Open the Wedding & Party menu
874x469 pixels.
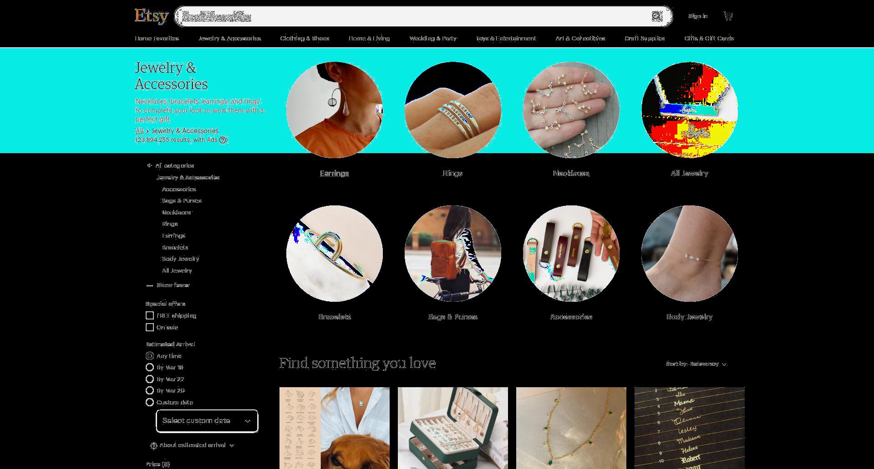[433, 39]
